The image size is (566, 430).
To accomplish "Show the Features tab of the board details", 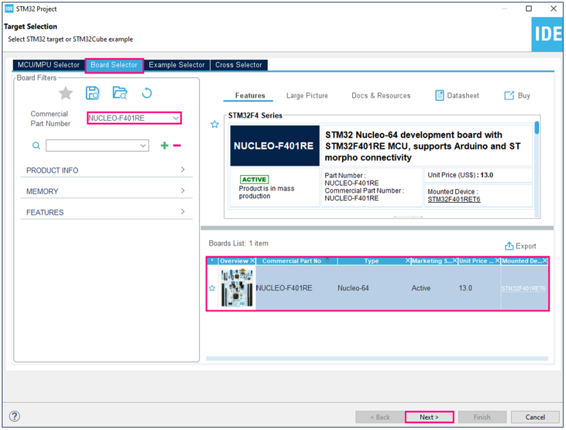I will click(250, 95).
